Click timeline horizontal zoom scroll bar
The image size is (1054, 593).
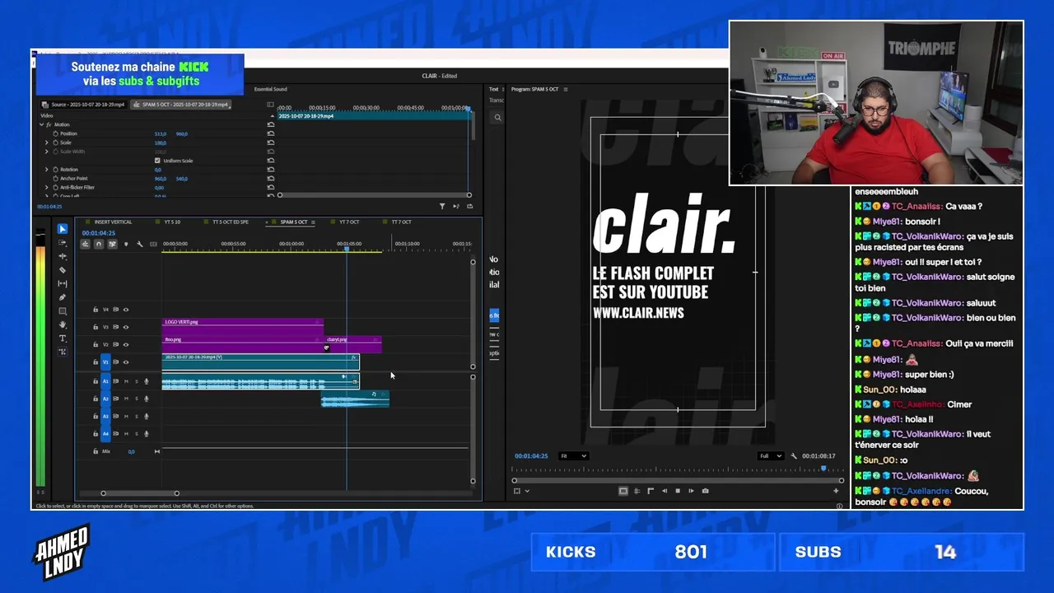[x=140, y=493]
